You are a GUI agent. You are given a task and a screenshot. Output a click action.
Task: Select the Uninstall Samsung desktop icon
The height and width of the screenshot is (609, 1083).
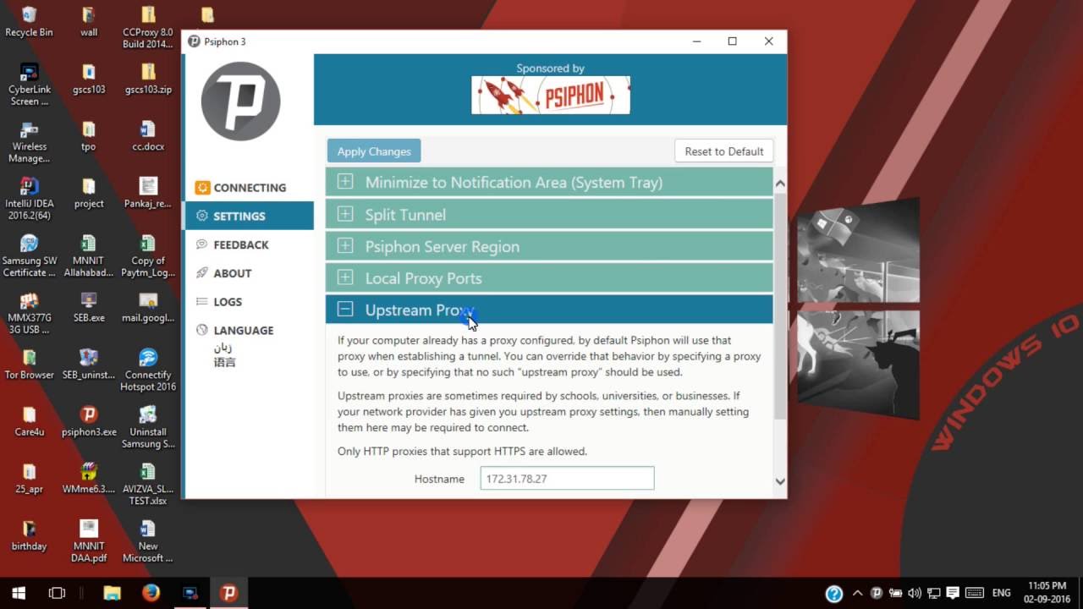pyautogui.click(x=148, y=426)
